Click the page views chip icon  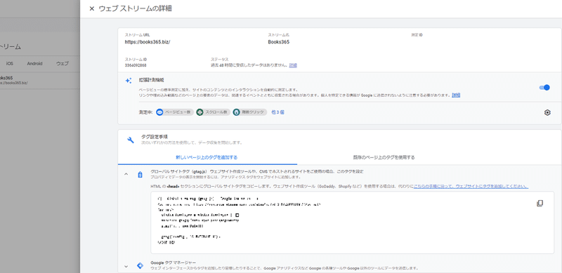[x=160, y=112]
